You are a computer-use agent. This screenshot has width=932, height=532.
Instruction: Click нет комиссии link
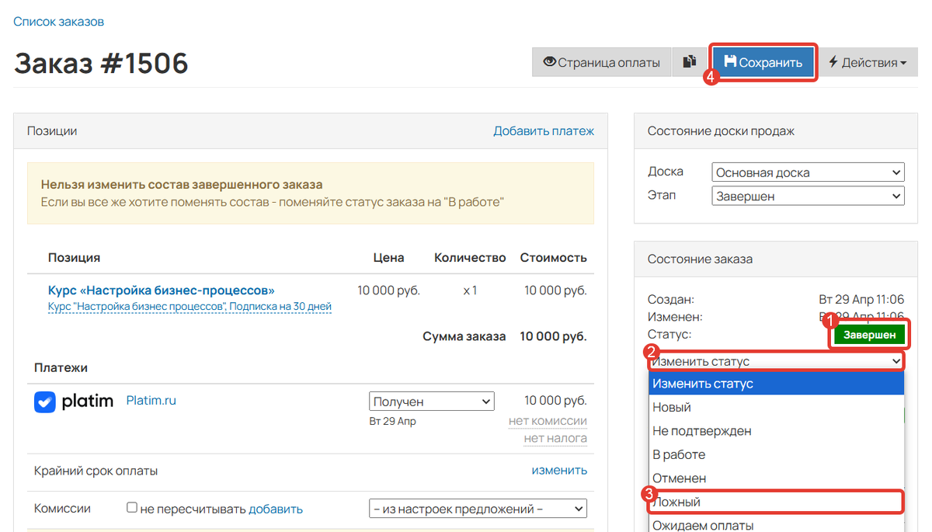tap(548, 421)
